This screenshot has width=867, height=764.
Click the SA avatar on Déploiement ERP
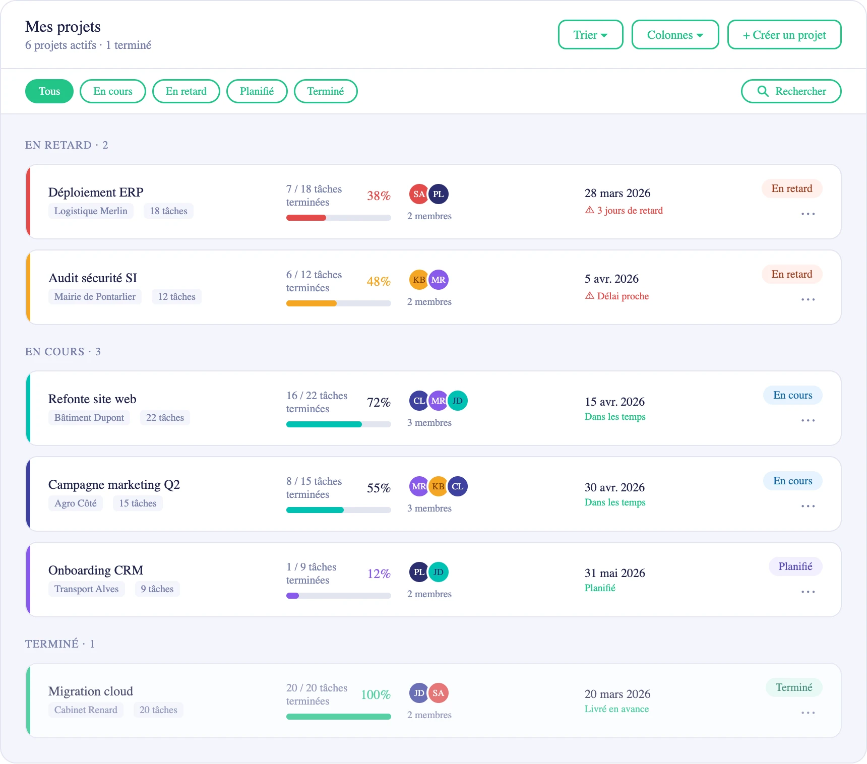click(418, 194)
